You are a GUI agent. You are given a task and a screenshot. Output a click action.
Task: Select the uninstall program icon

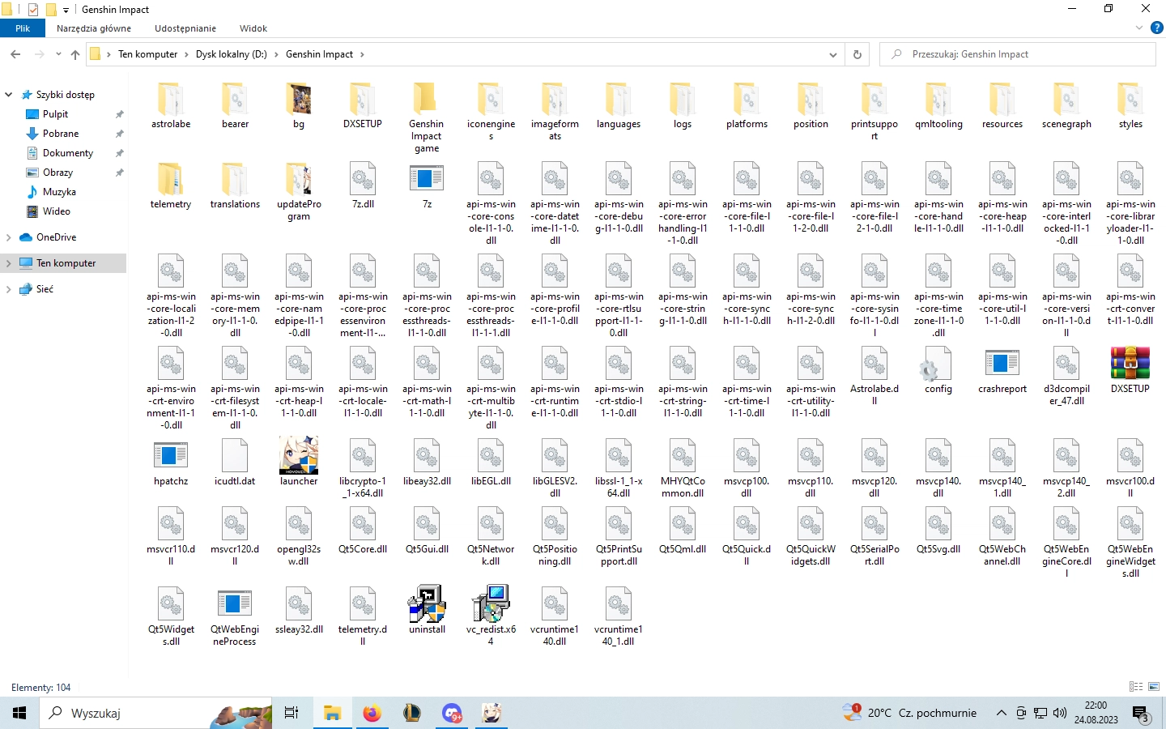(x=427, y=610)
